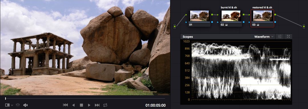Click the node graph source input circle
This screenshot has height=109, width=308.
click(175, 26)
